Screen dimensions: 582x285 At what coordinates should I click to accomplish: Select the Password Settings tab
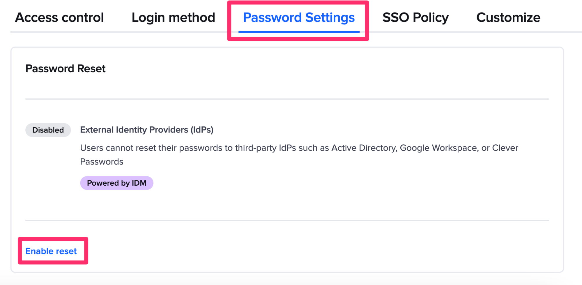pyautogui.click(x=299, y=17)
